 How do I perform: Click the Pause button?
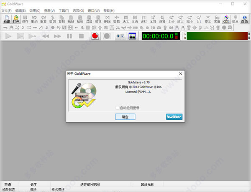(69, 36)
